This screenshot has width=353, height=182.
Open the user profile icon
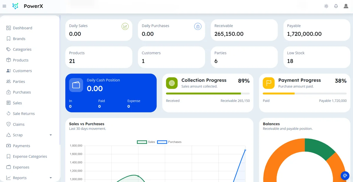click(346, 6)
